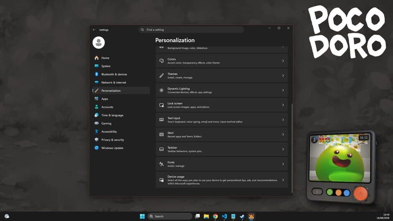This screenshot has width=393, height=221.
Task: Open the Taskbar settings row
Action: (x=222, y=149)
